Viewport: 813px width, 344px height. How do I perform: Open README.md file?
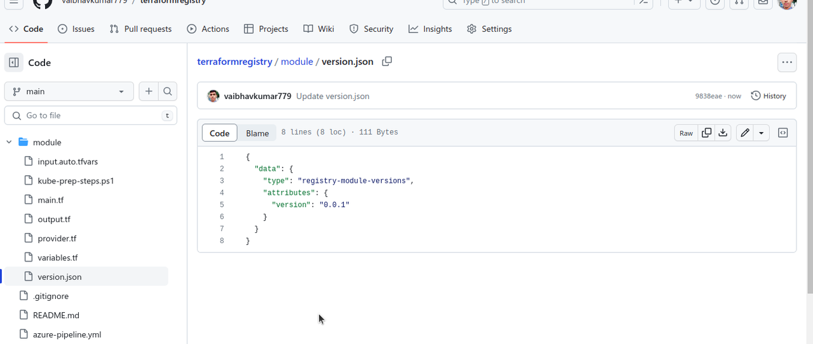(56, 315)
